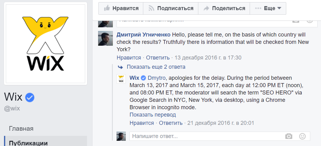Click the Dmytro mention link in the Wix reply
The height and width of the screenshot is (146, 321).
[157, 78]
